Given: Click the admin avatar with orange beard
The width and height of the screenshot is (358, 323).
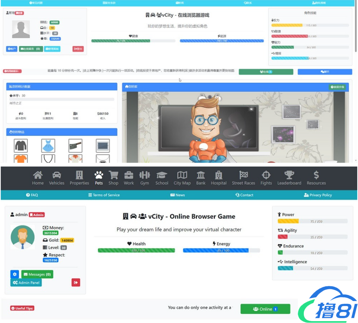Looking at the screenshot, I should tap(23, 237).
